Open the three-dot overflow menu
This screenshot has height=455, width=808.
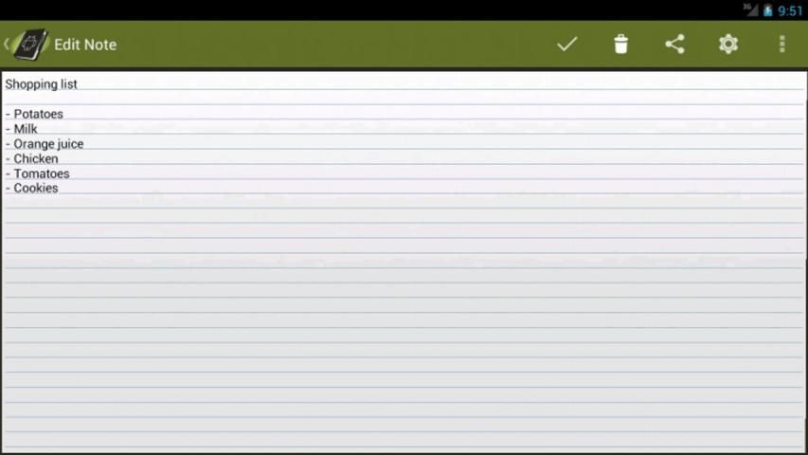pos(782,45)
